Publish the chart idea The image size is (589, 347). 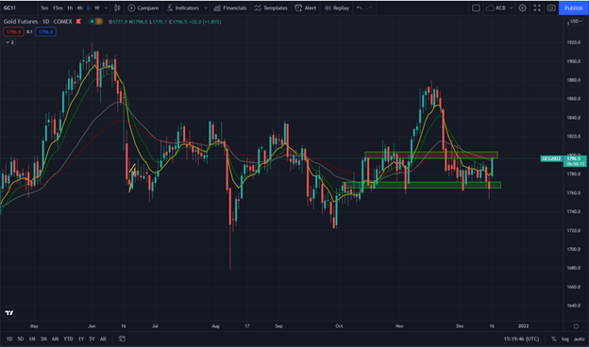(573, 8)
